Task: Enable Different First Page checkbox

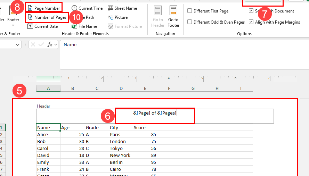Action: click(189, 11)
